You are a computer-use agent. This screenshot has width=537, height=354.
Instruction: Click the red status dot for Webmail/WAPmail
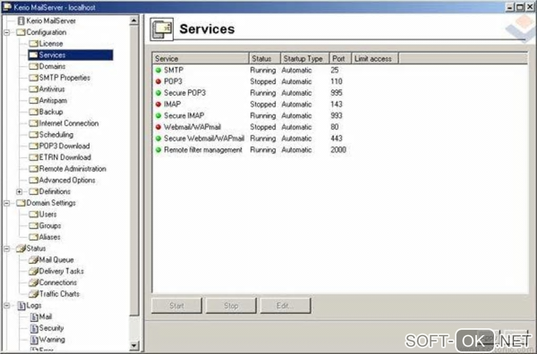click(158, 127)
